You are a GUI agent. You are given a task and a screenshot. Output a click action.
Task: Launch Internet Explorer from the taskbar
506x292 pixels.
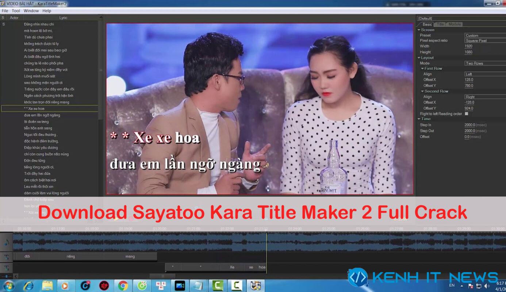click(x=28, y=286)
